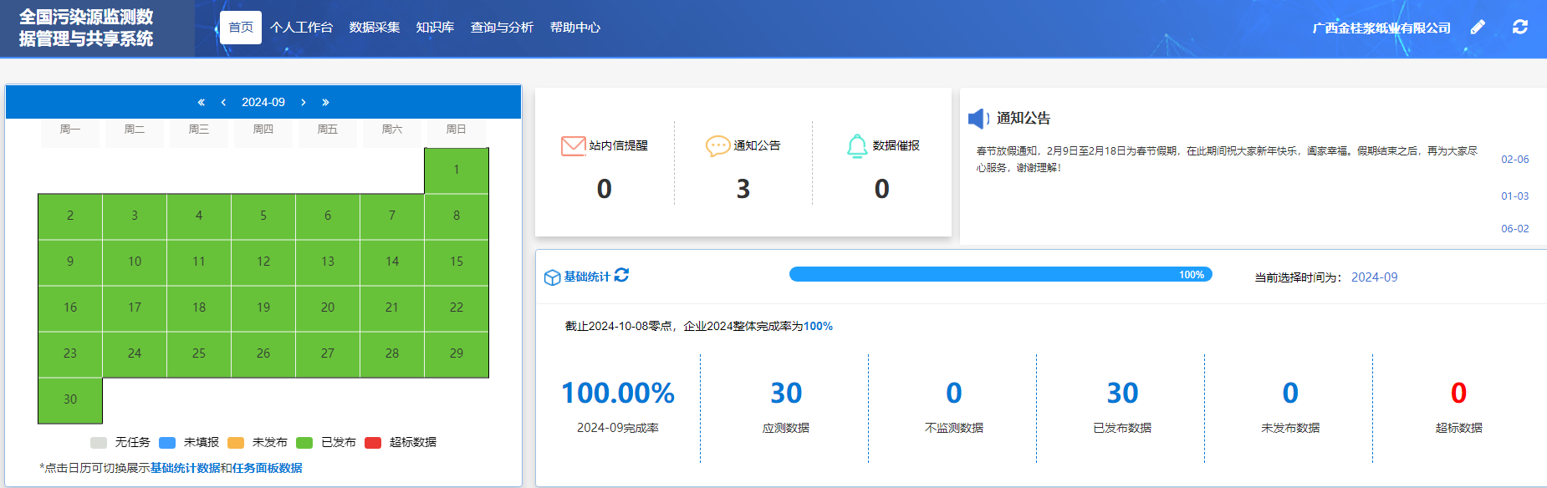Click the envelope site message reminder icon
The image size is (1547, 488).
[x=573, y=146]
